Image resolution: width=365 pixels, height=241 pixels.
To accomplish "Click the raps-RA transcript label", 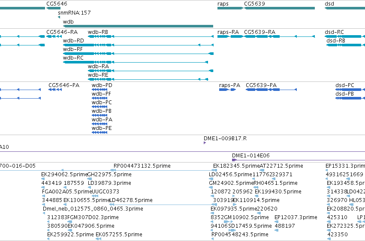I will click(x=228, y=32).
